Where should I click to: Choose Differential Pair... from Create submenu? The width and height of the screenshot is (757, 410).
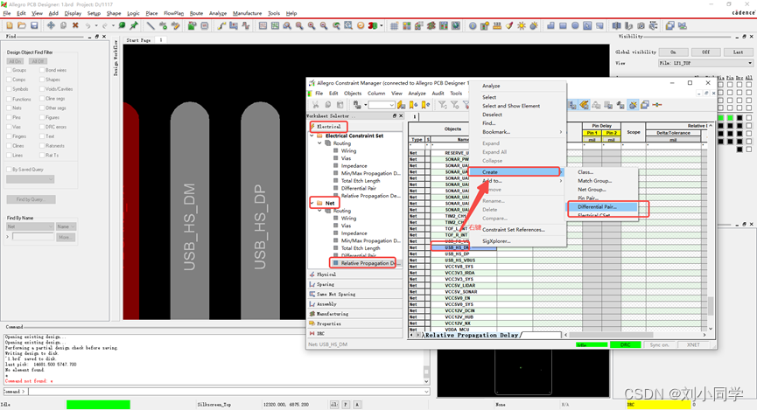(x=597, y=207)
